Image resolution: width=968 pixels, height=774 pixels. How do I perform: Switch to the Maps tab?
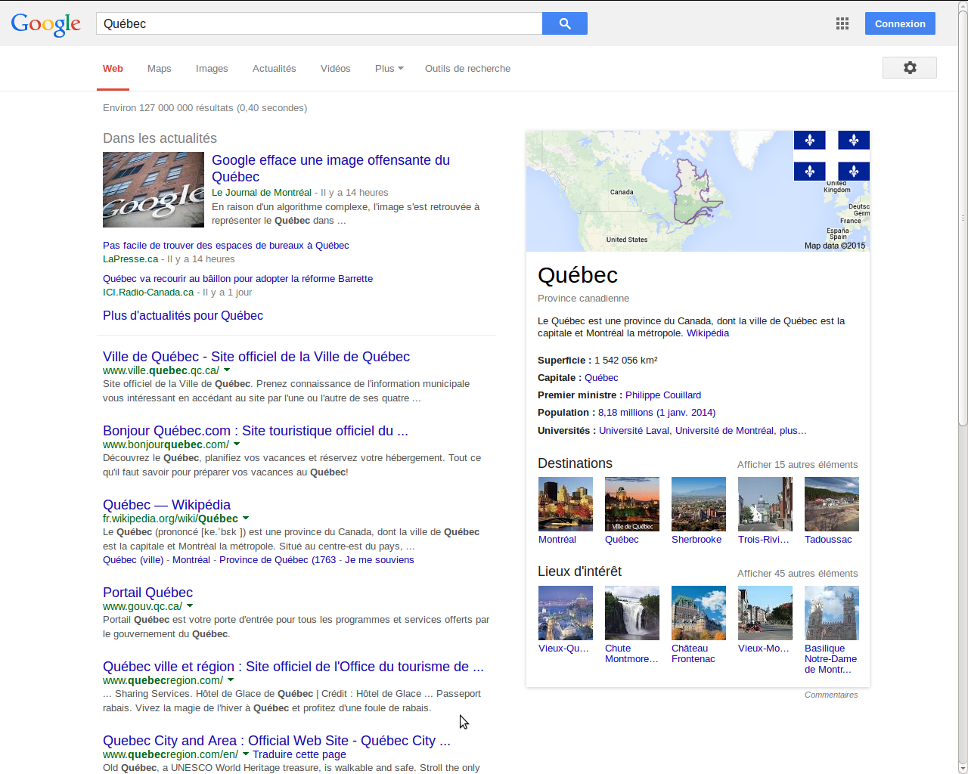[x=160, y=69]
